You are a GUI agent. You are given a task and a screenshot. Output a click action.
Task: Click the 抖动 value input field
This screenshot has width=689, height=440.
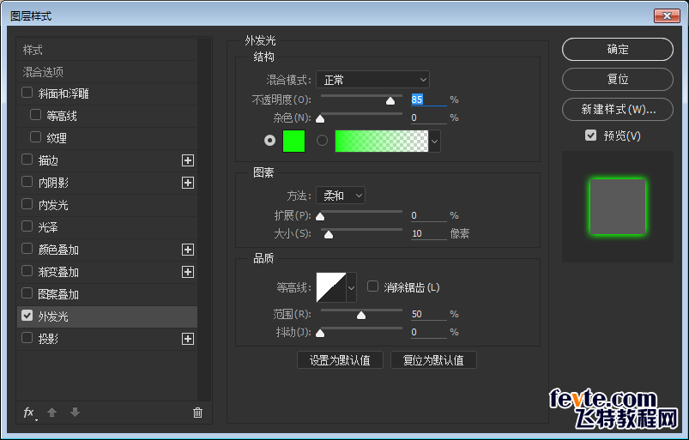coord(428,332)
